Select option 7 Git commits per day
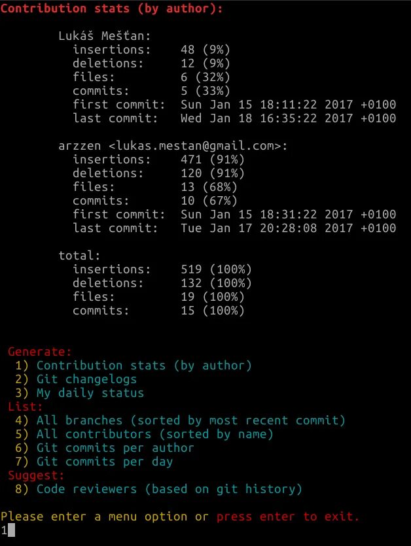Image resolution: width=411 pixels, height=546 pixels. click(94, 462)
